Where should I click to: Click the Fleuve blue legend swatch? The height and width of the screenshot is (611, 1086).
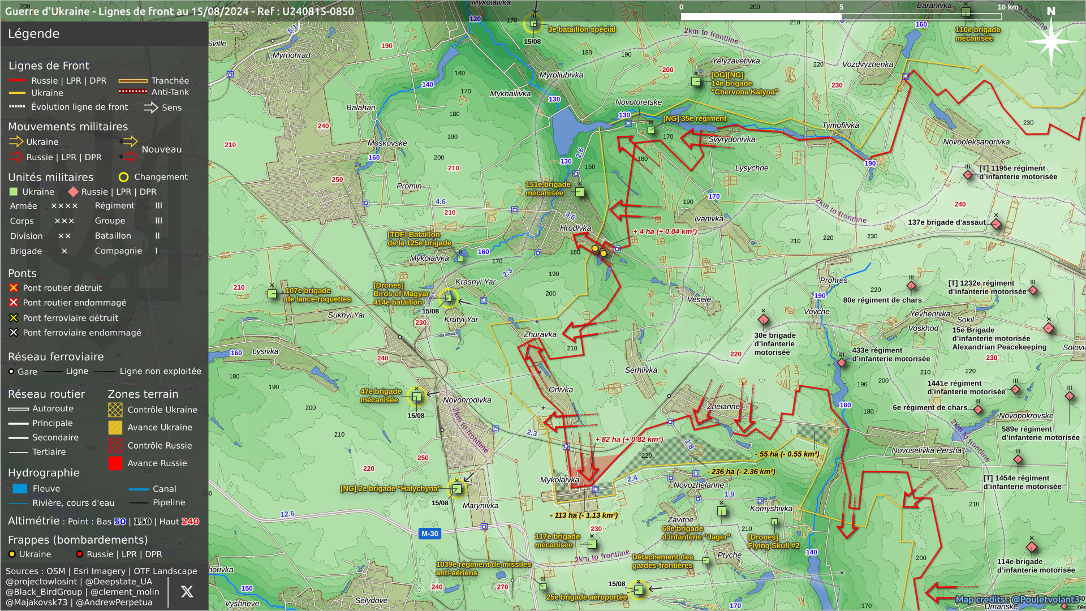[x=20, y=489]
